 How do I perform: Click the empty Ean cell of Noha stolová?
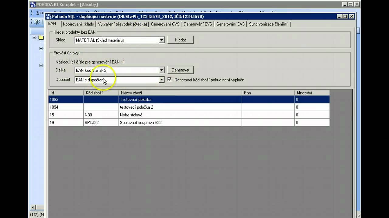(268, 115)
